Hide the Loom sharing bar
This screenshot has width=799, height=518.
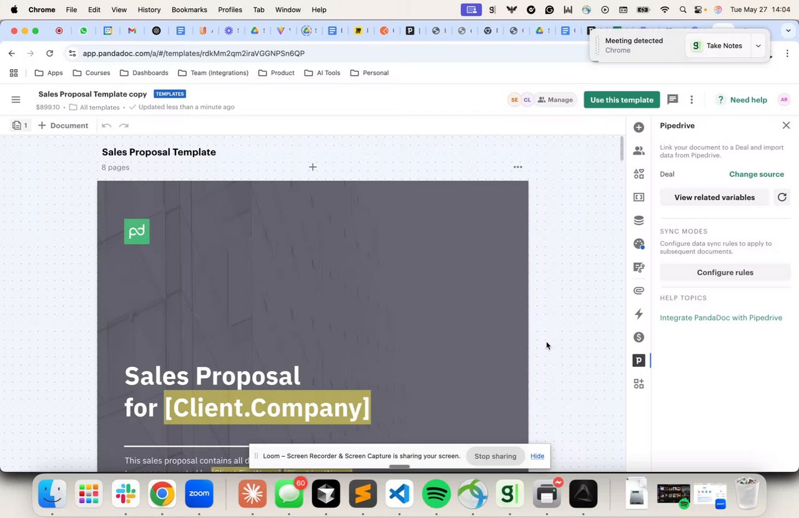(x=537, y=456)
